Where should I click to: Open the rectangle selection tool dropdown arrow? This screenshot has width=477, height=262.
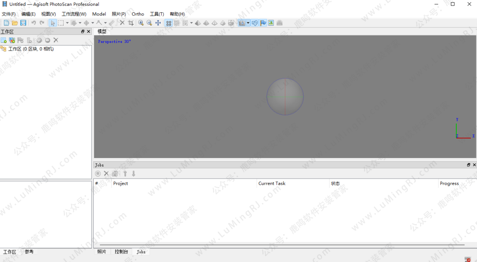click(x=67, y=23)
